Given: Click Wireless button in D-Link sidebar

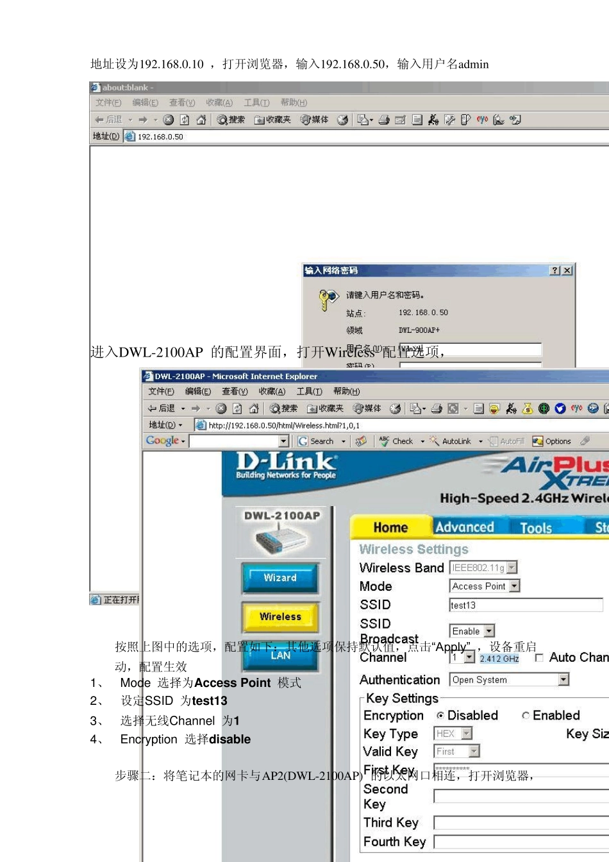Looking at the screenshot, I should pyautogui.click(x=280, y=617).
